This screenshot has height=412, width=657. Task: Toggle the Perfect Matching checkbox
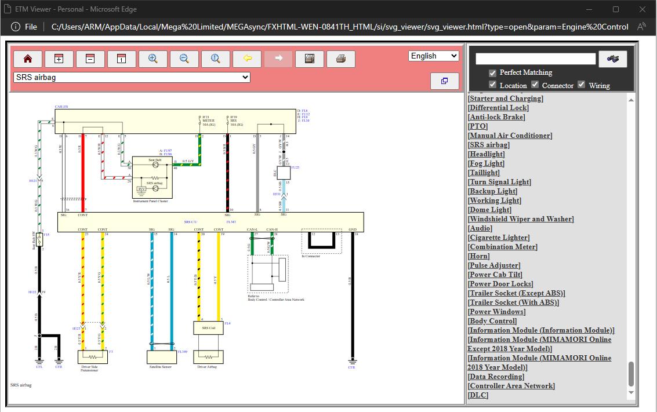(492, 73)
